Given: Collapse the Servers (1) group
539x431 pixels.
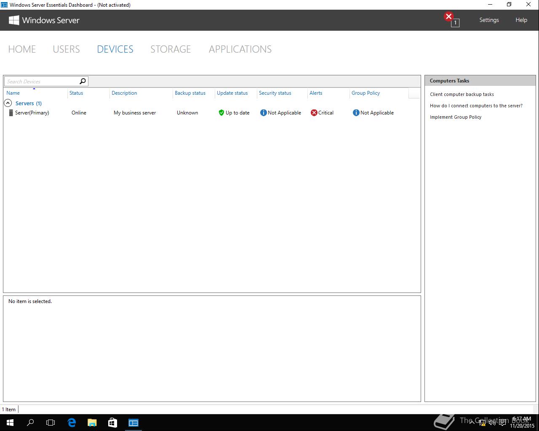Looking at the screenshot, I should pos(8,103).
